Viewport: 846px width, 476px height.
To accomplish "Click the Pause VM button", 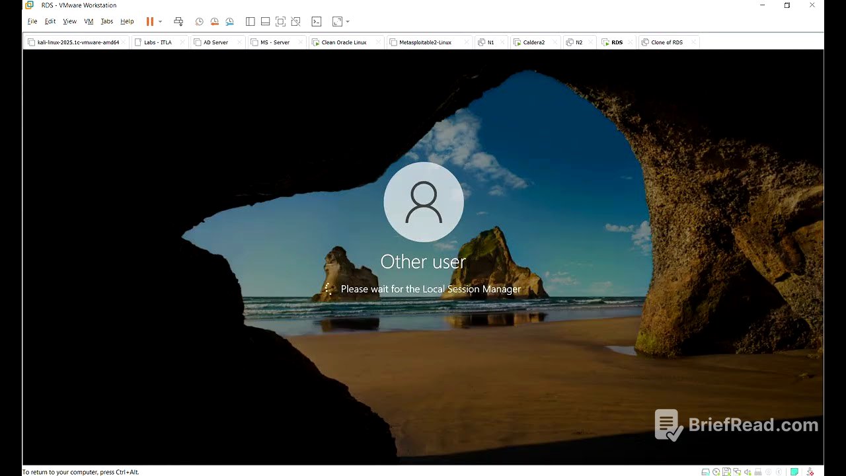I will pos(150,21).
